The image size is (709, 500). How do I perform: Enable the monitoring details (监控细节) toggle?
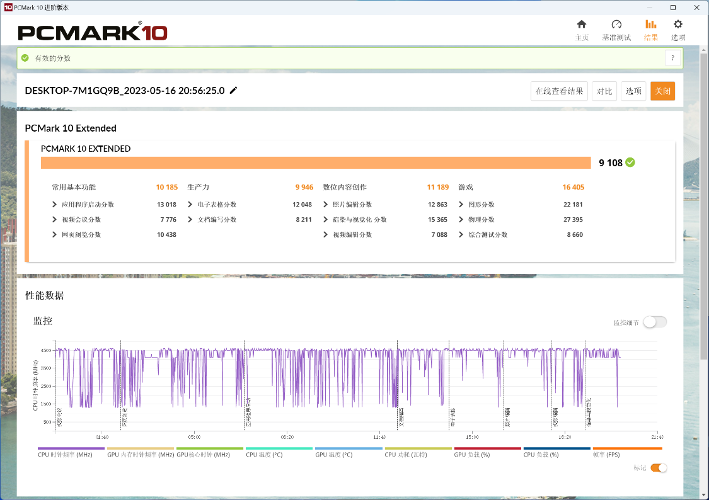tap(655, 322)
